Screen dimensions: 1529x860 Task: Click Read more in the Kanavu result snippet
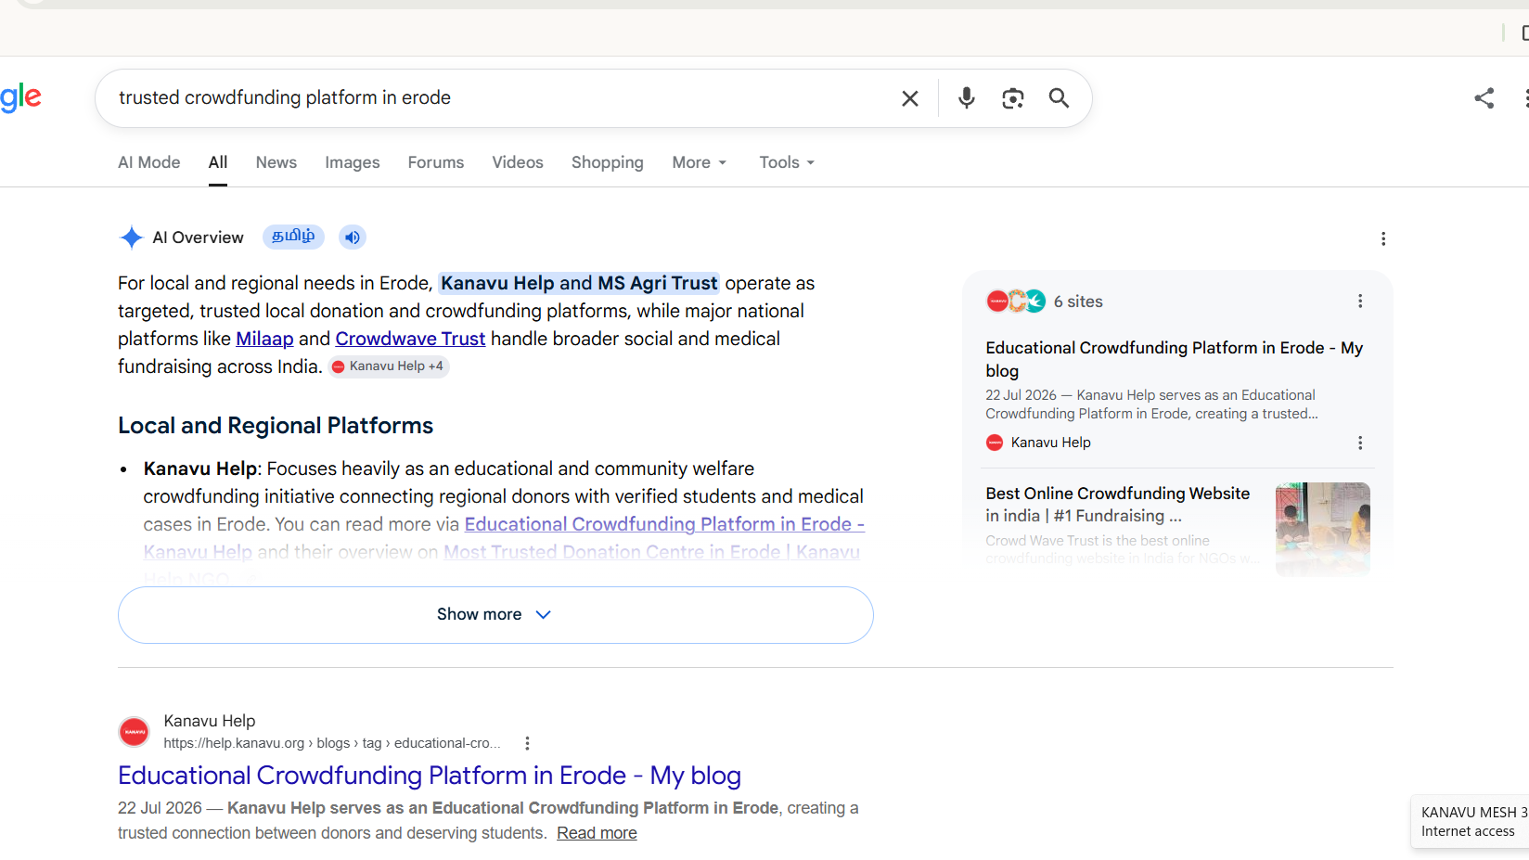pos(597,833)
